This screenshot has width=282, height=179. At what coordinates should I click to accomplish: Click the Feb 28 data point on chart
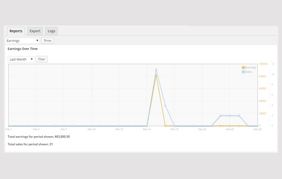click(258, 126)
